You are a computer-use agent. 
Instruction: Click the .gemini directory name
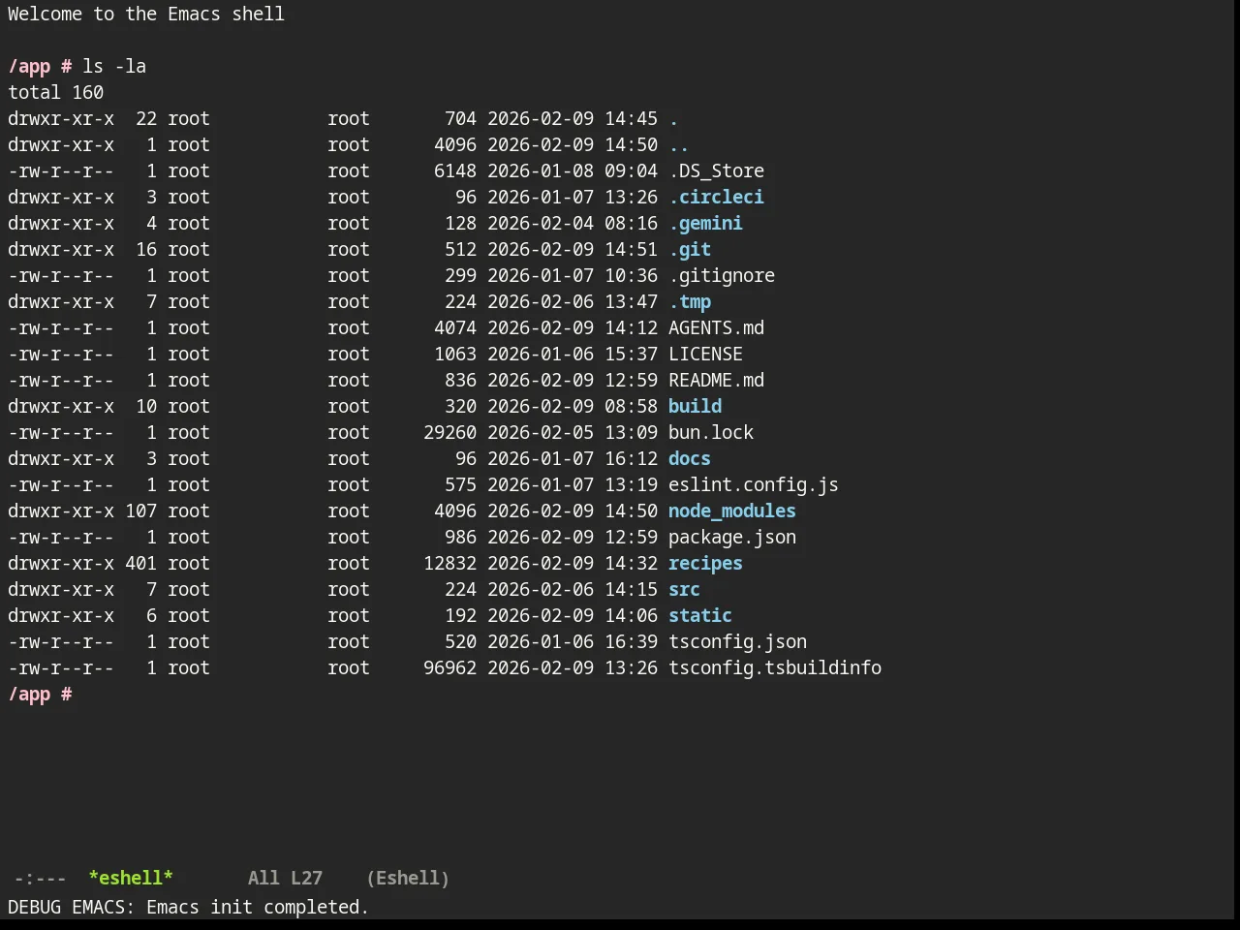point(705,223)
